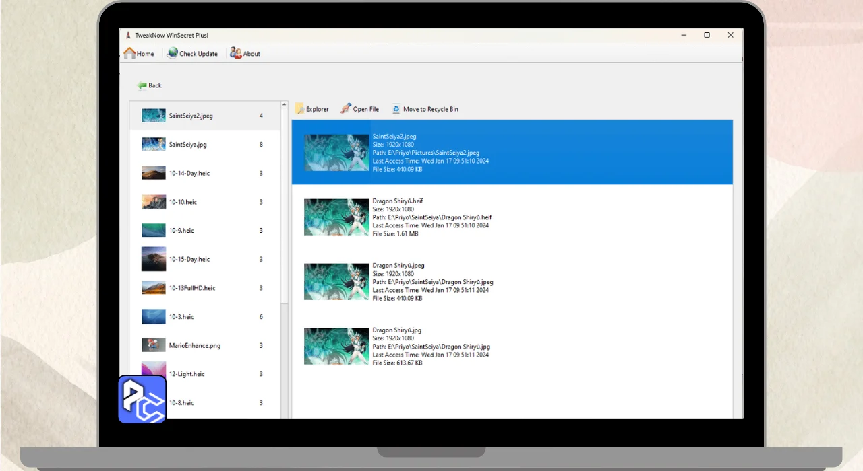Viewport: 863px width, 471px height.
Task: Click the Dragon Shiryū.jpg preview thumbnail
Action: [x=336, y=346]
